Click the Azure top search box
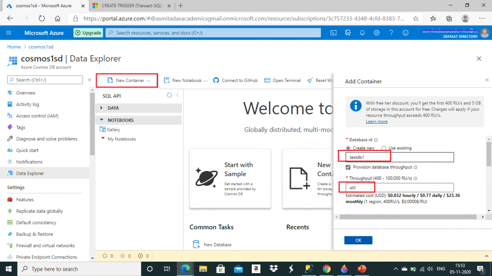This screenshot has width=492, height=276. click(213, 33)
